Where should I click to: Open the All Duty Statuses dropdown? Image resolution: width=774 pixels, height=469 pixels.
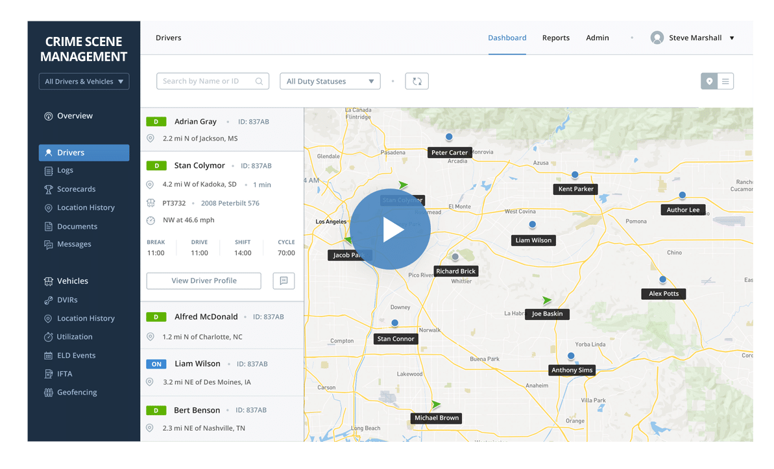coord(330,82)
